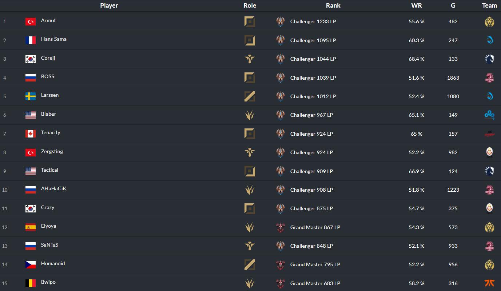Click the French flag next to Hans Sama
This screenshot has width=501, height=291.
(x=31, y=40)
